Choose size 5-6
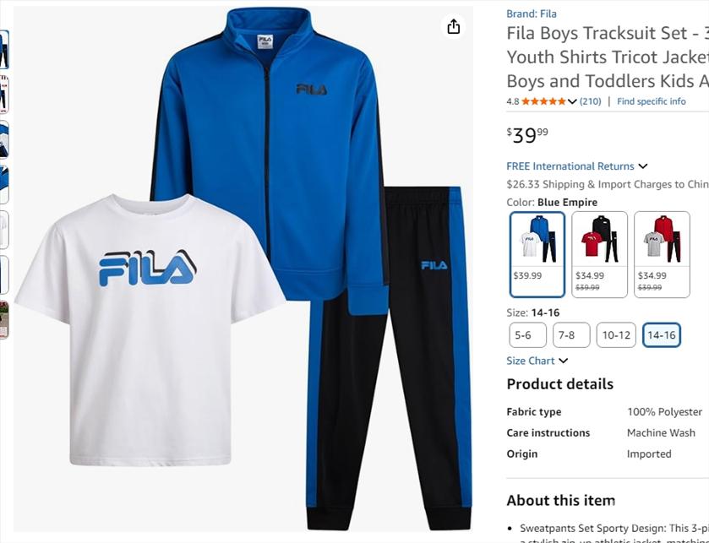Screen dimensions: 709x543 527,334
